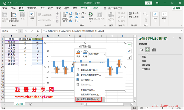Click the Chart Styles brush button
Viewport: 184px width, 110px height.
tap(129, 51)
